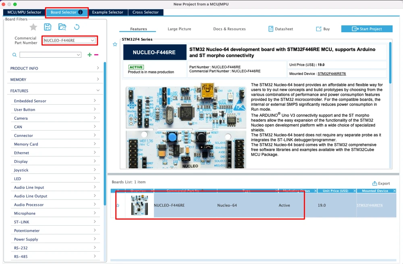Close the Marketing Status column
Viewport: 403px width, 264px height.
pos(316,191)
